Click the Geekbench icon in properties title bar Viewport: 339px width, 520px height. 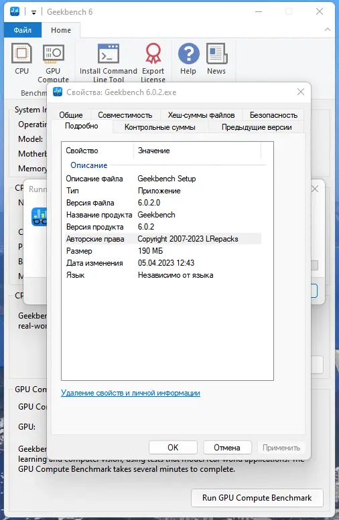pyautogui.click(x=58, y=92)
